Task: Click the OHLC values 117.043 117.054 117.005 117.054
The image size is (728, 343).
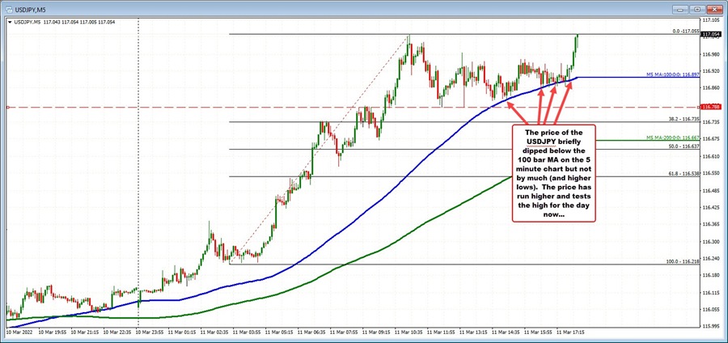Action: coord(79,22)
